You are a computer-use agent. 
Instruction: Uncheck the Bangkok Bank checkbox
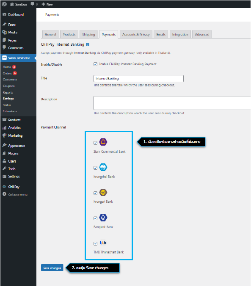95,218
